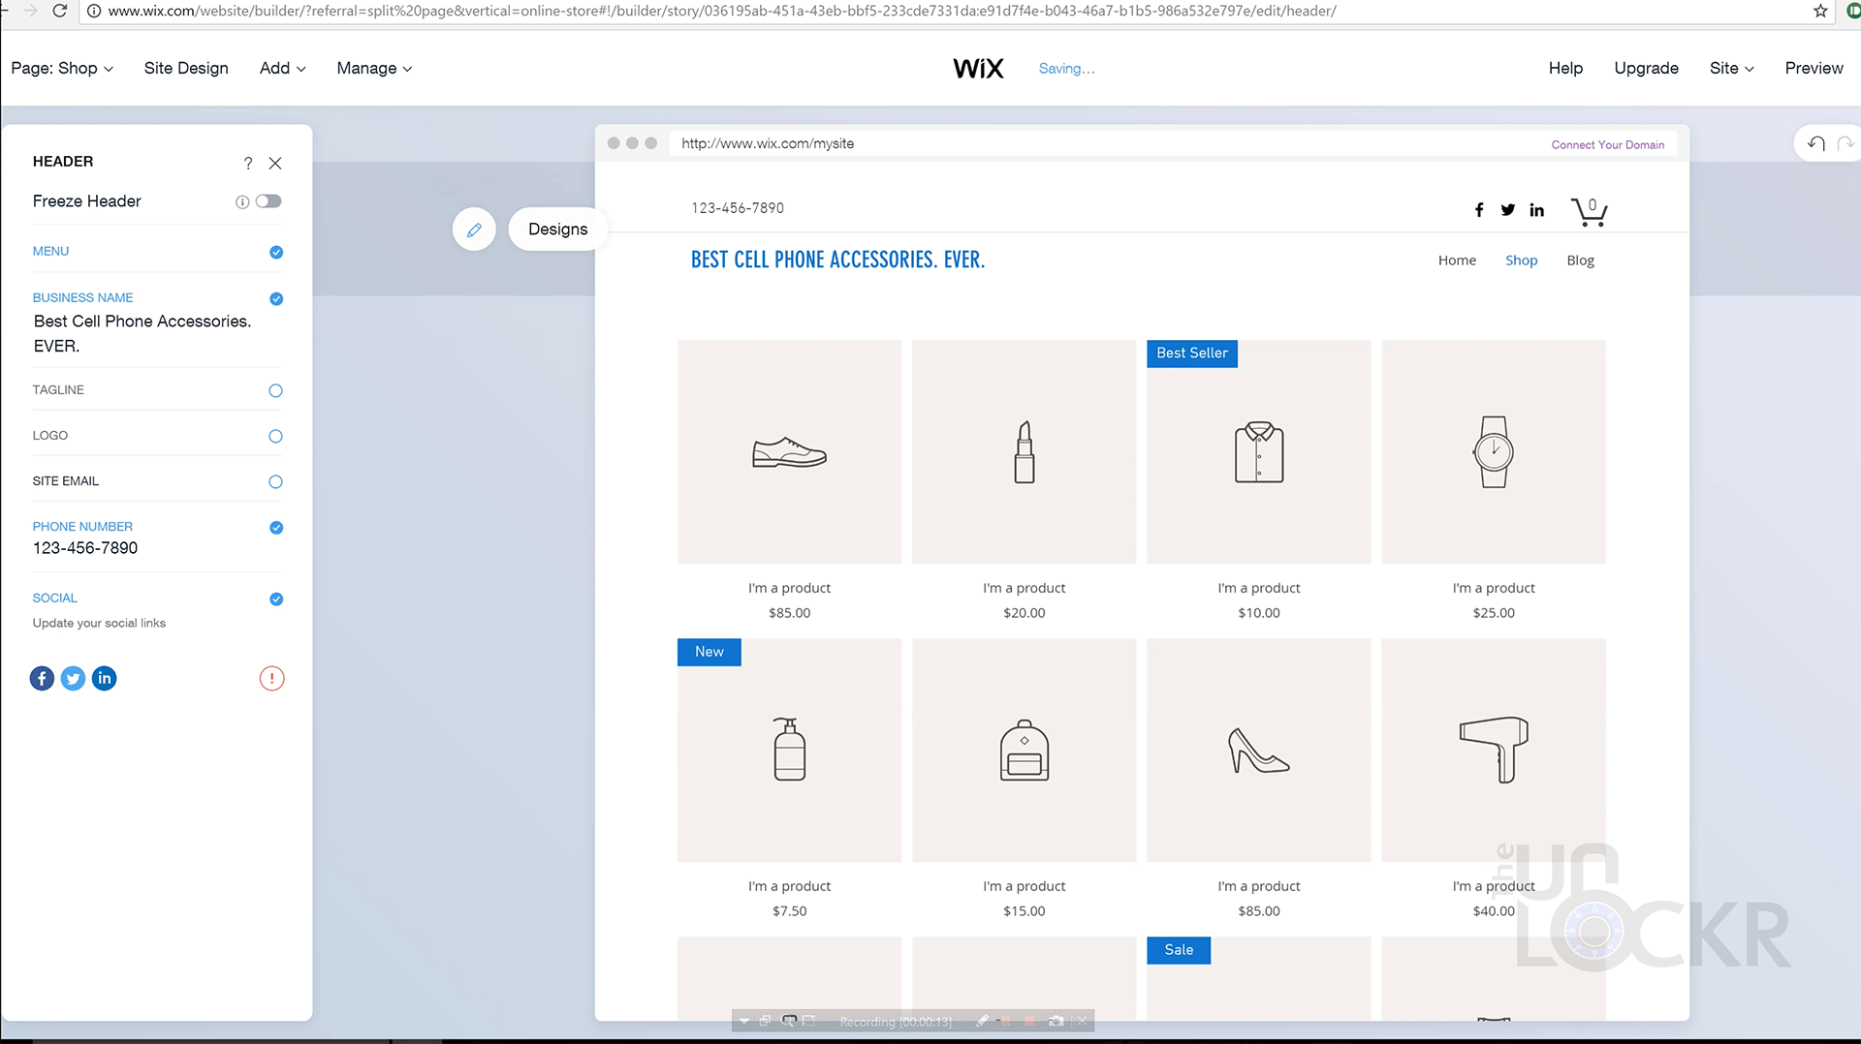Click the Connect Your Domain link
The width and height of the screenshot is (1861, 1044).
[1608, 143]
